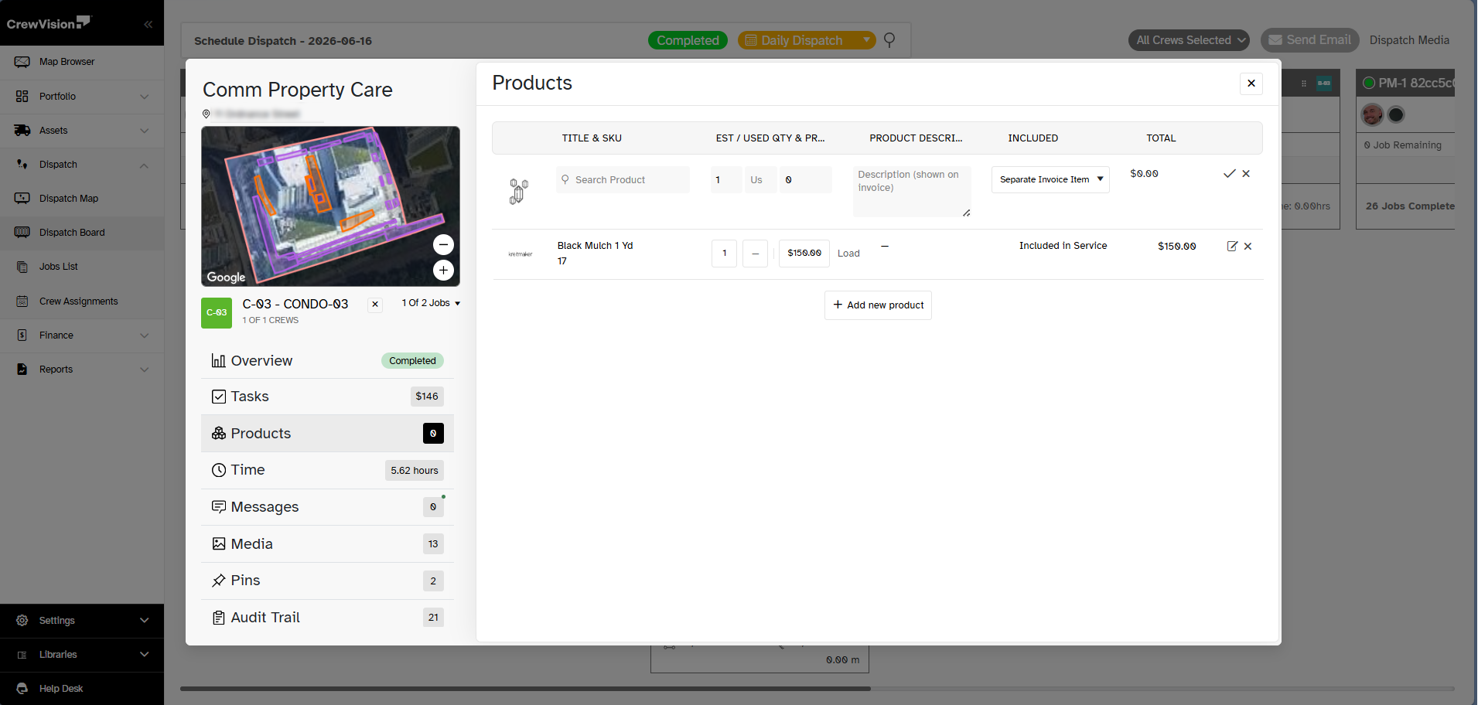Click the Send Email button
The image size is (1478, 705).
pyautogui.click(x=1309, y=40)
